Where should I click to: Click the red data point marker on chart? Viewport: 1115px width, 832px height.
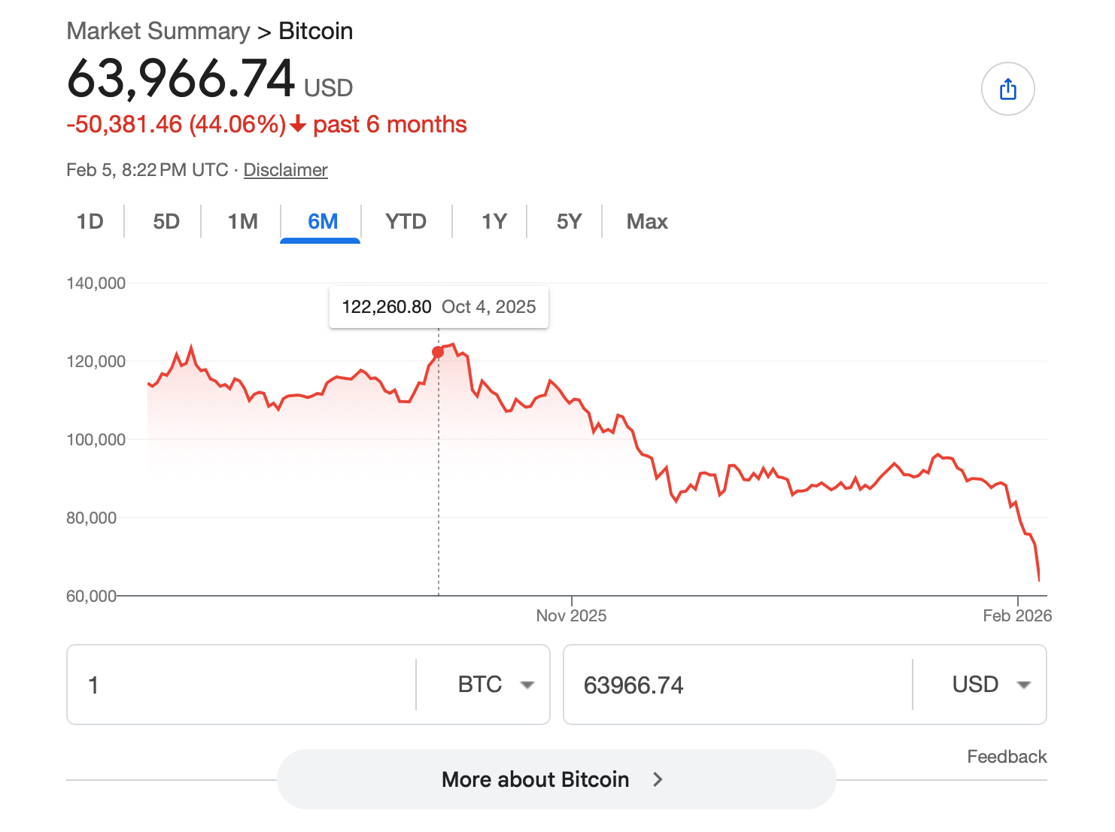coord(438,352)
